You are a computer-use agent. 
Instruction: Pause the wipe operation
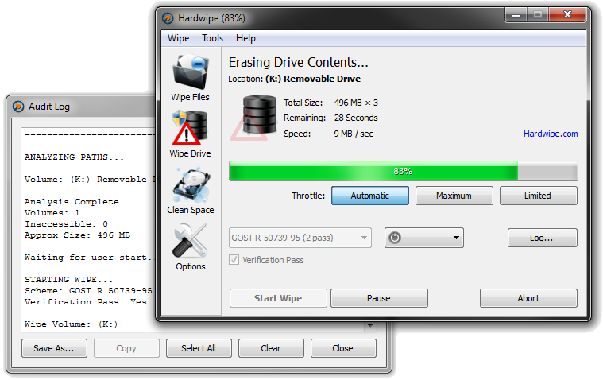379,298
